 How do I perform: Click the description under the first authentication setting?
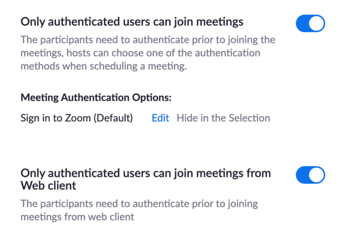pyautogui.click(x=148, y=53)
